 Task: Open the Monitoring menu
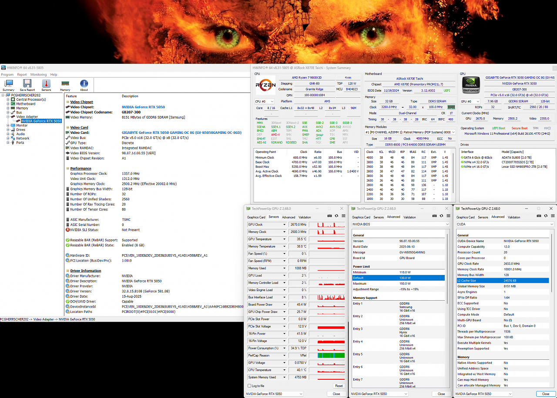click(39, 74)
